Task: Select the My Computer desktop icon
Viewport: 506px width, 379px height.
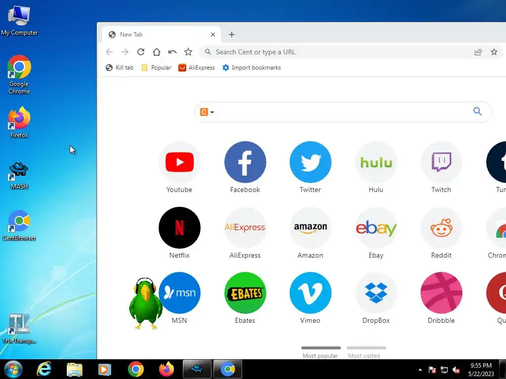Action: pos(19,20)
